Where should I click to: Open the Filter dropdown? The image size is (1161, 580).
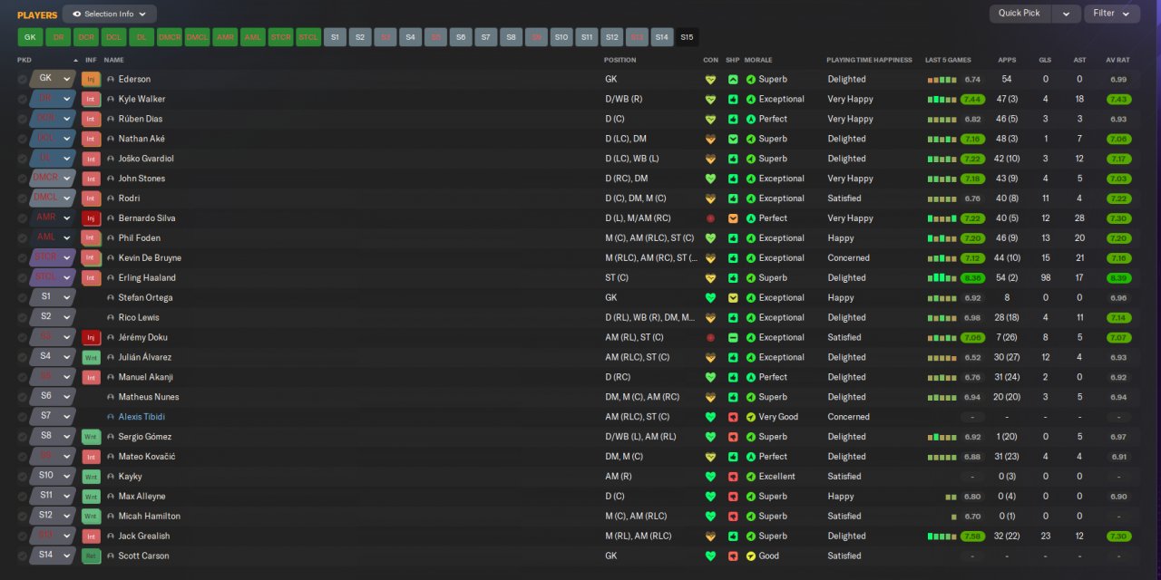1112,14
